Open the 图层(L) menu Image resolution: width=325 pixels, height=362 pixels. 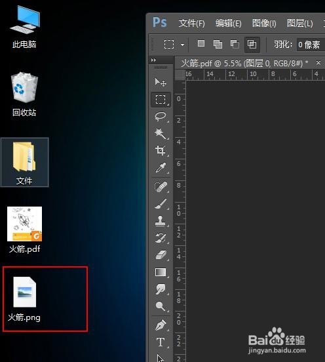click(300, 23)
